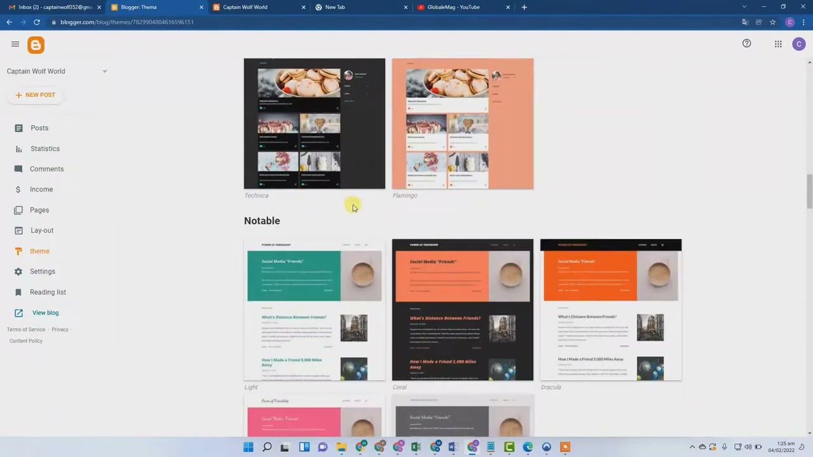
Task: Click the Windows Start button
Action: (x=248, y=447)
